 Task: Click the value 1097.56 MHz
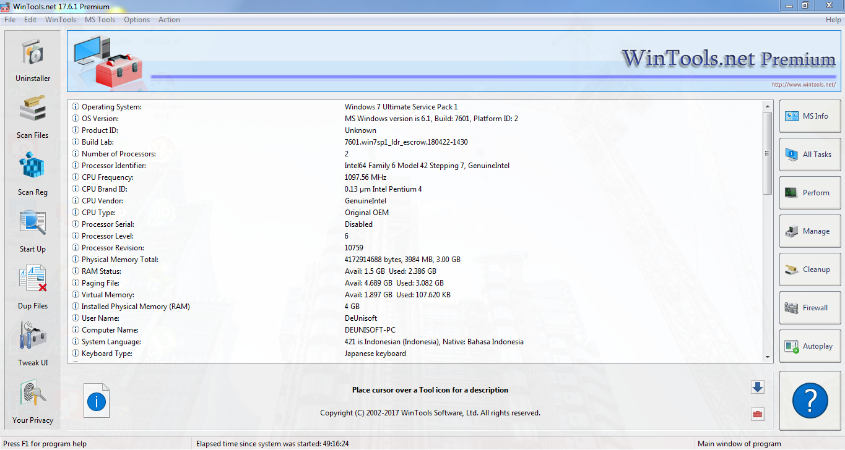click(x=365, y=177)
